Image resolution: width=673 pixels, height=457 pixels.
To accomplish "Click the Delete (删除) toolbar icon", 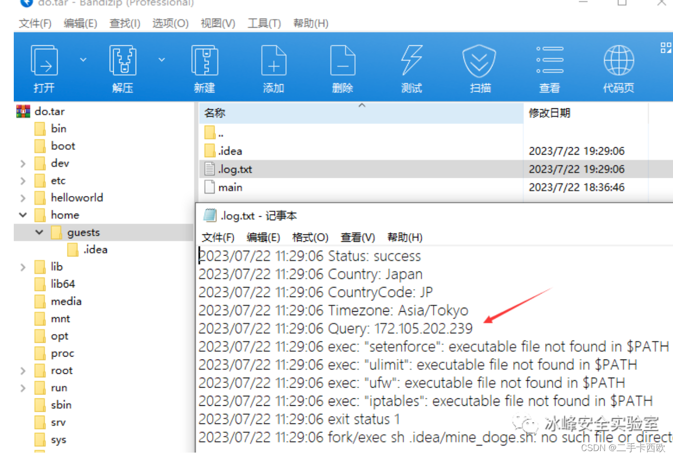I will click(x=342, y=61).
